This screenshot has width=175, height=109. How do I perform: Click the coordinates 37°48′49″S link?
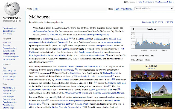tap(164, 22)
